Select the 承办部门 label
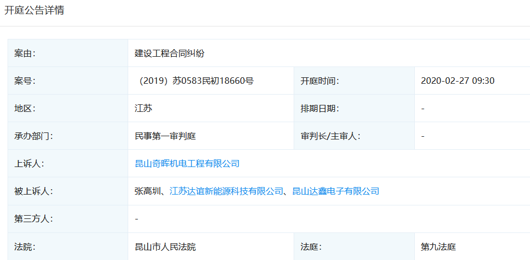 click(x=34, y=136)
